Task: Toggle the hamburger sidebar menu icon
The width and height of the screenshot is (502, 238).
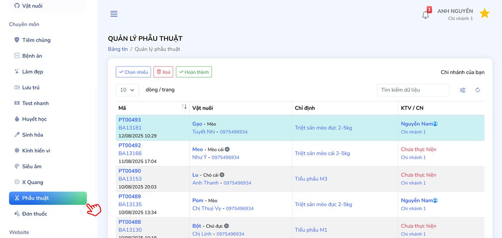Action: [114, 14]
